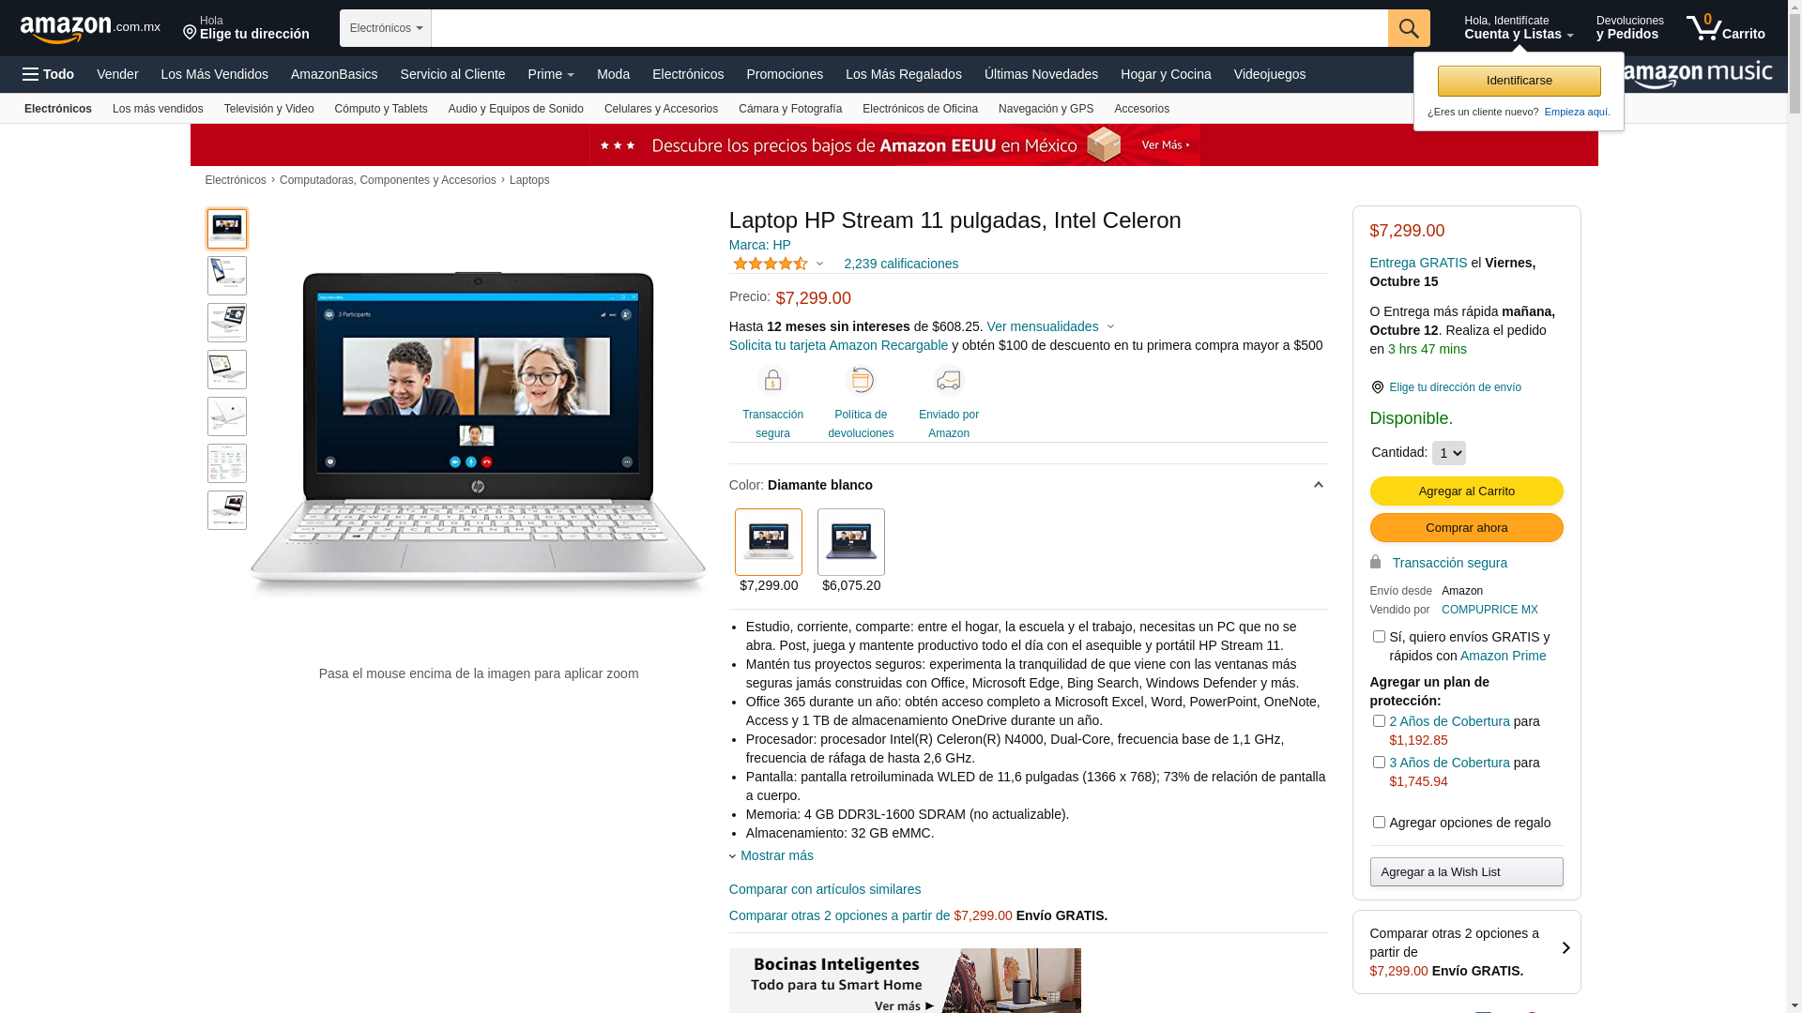Enable Amazon Prime free shipping checkbox
The width and height of the screenshot is (1802, 1013).
click(x=1379, y=637)
